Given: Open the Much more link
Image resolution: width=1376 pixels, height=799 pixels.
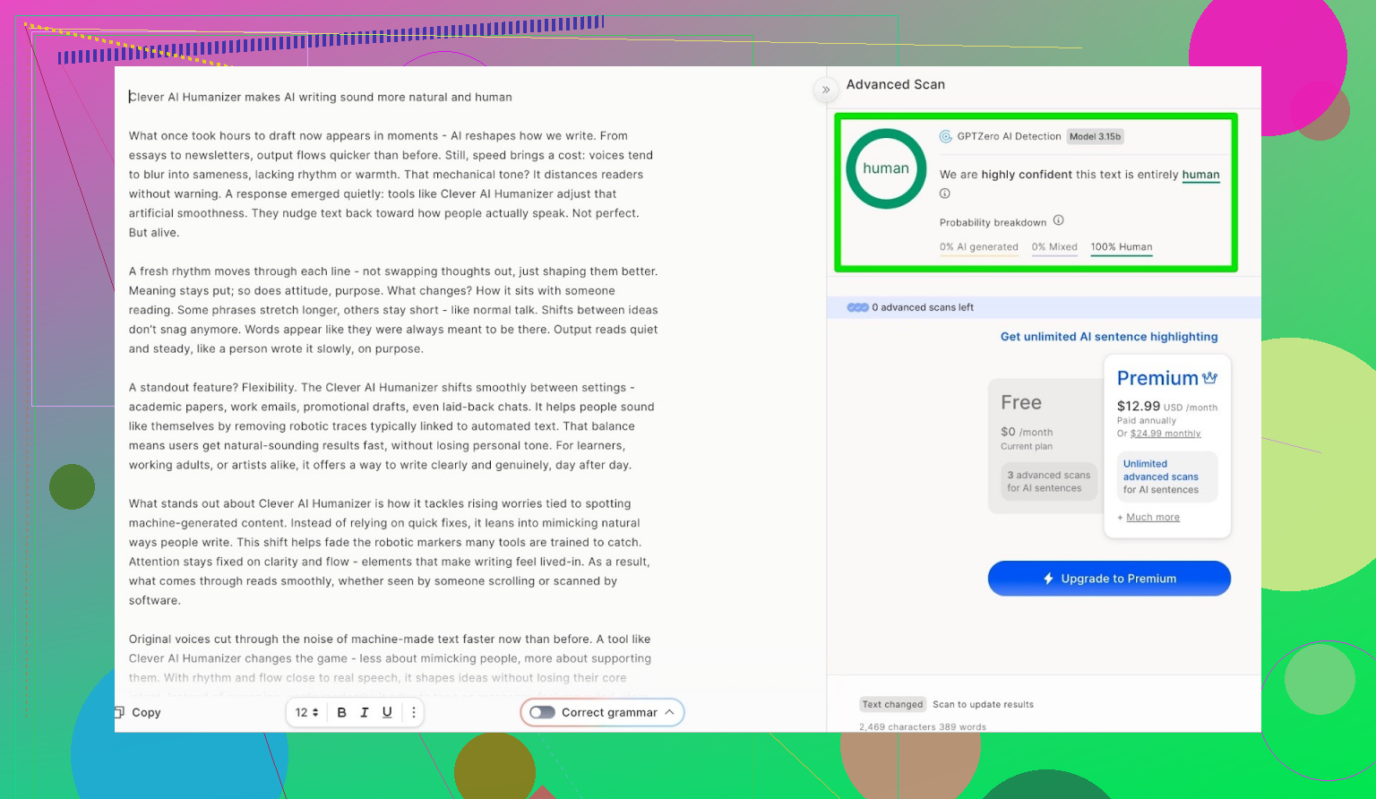Looking at the screenshot, I should [x=1152, y=517].
